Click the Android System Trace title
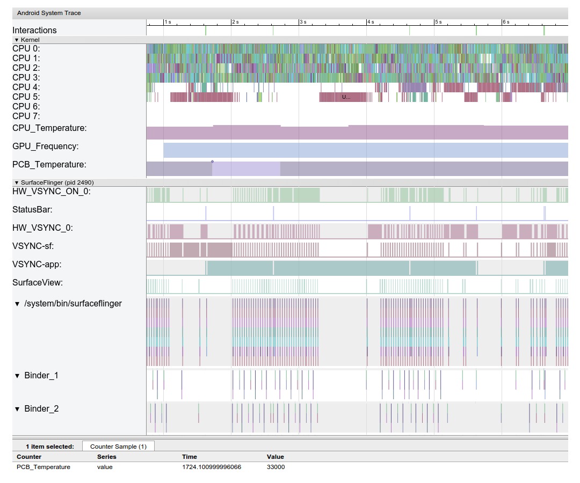The height and width of the screenshot is (483, 580). tap(49, 13)
